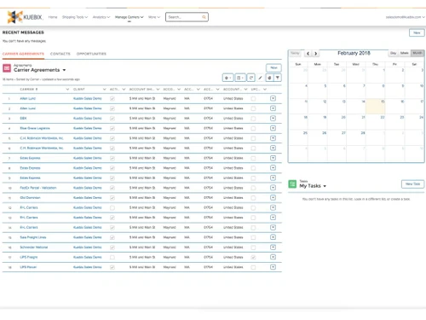Open row actions for Blue Grace Logistics
This screenshot has height=320, width=426.
tap(273, 128)
